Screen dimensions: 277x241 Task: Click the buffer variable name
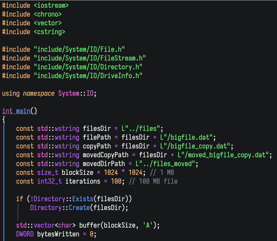[x=90, y=226]
